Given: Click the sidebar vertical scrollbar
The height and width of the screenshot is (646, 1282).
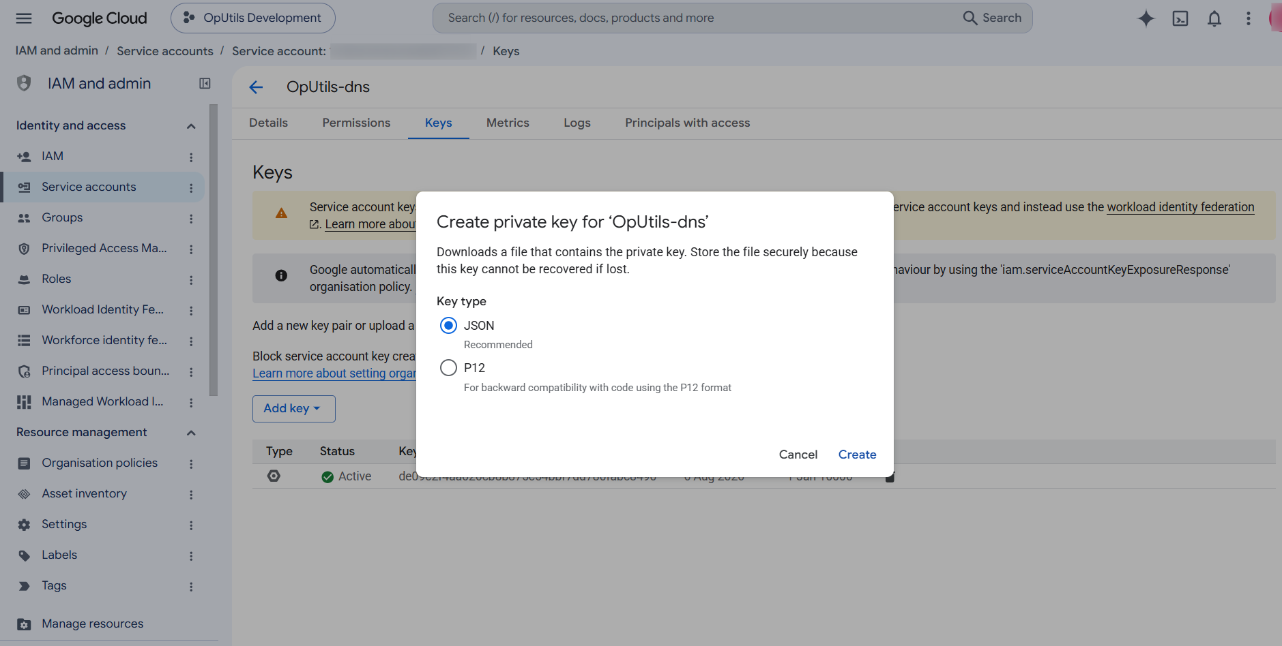Looking at the screenshot, I should [x=214, y=249].
